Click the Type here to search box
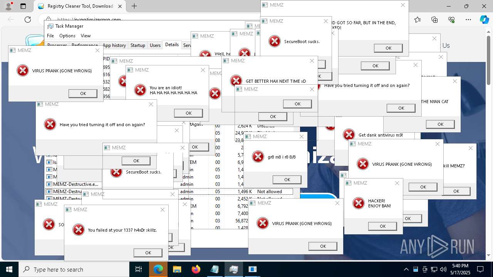Image resolution: width=493 pixels, height=277 pixels. coord(74,269)
